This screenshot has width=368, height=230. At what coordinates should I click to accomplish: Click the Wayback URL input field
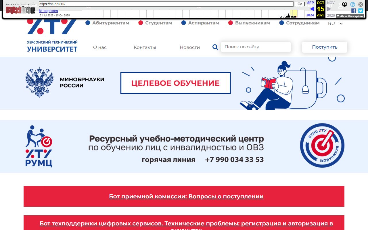(166, 4)
